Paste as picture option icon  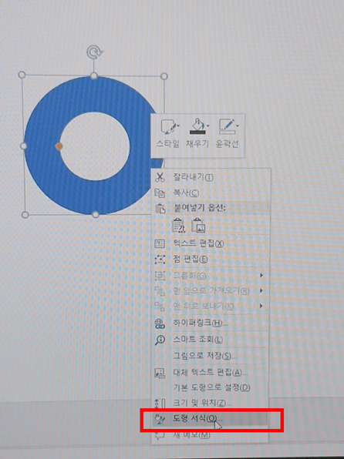198,226
